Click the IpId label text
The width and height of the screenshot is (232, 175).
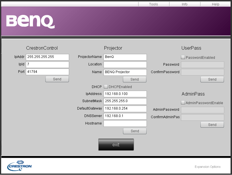click(x=22, y=64)
